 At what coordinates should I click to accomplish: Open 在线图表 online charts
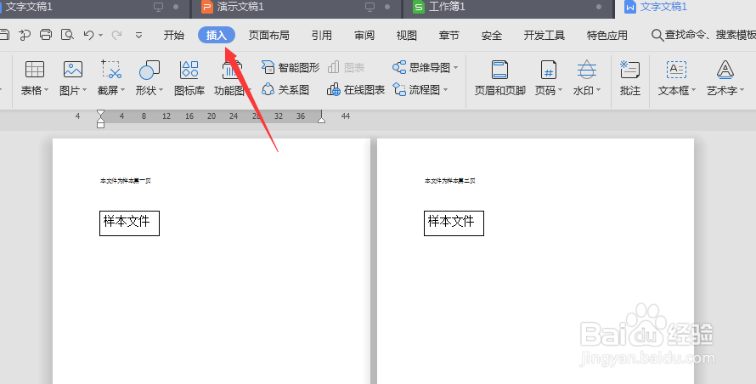click(x=356, y=90)
